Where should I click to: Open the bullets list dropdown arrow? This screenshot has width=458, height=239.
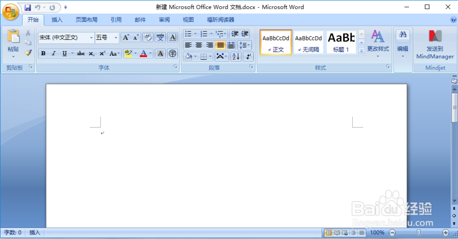click(x=195, y=34)
